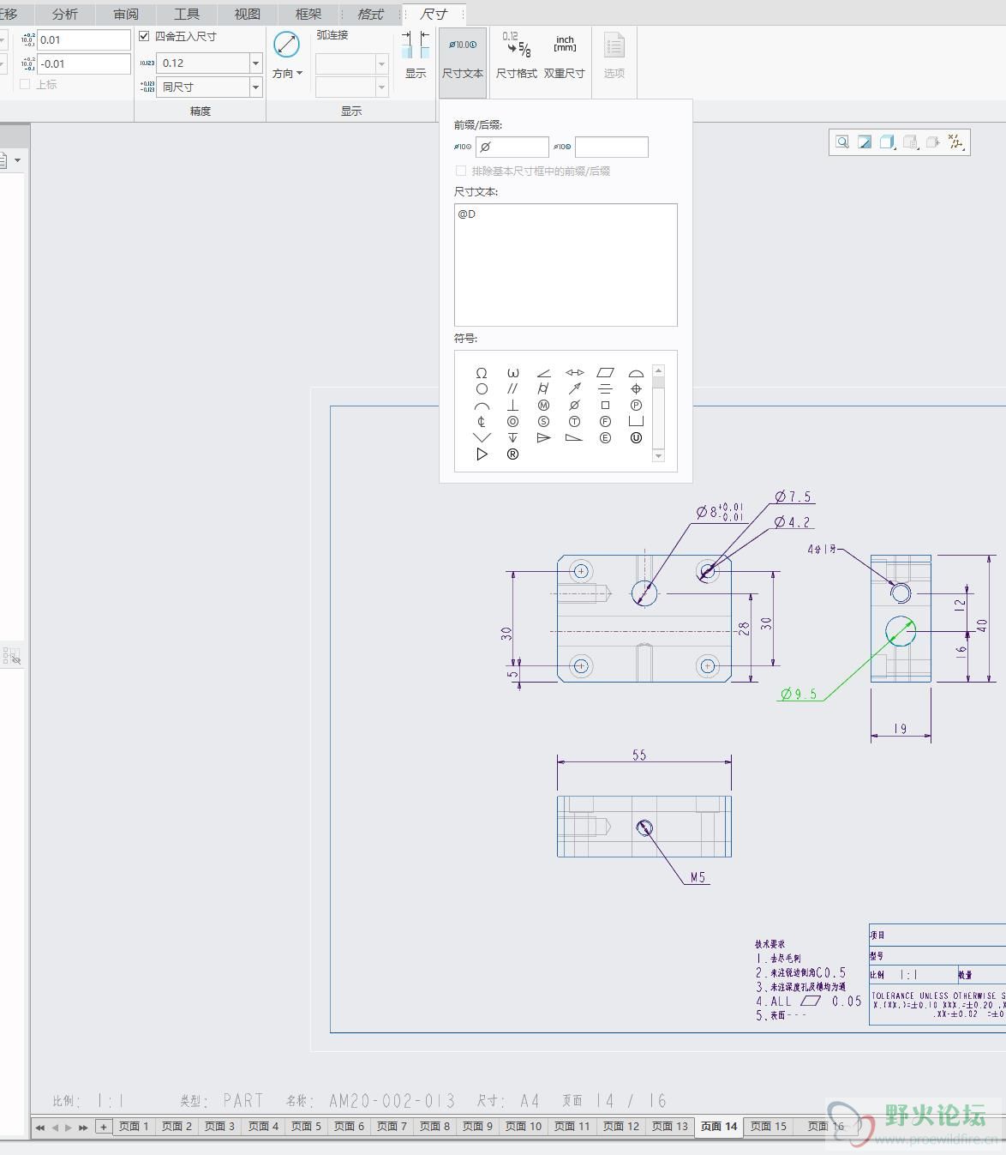Uncheck the 四舍五入尺寸 checkbox
The height and width of the screenshot is (1155, 1006).
144,36
